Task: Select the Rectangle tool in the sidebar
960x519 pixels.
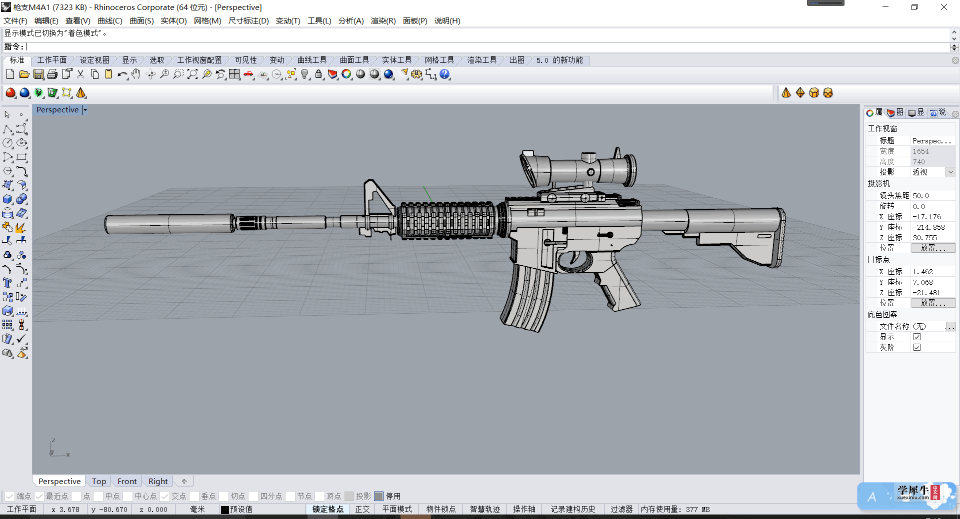Action: (x=21, y=157)
